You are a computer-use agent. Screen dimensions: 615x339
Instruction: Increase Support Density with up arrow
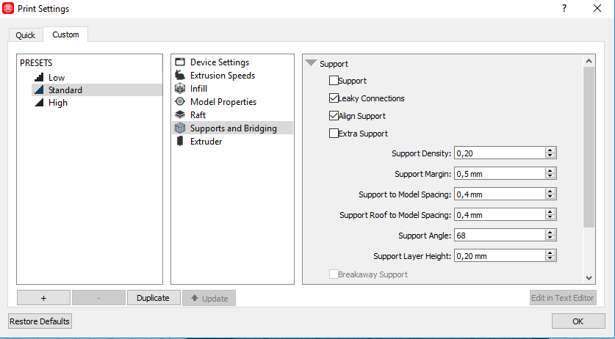click(x=550, y=150)
